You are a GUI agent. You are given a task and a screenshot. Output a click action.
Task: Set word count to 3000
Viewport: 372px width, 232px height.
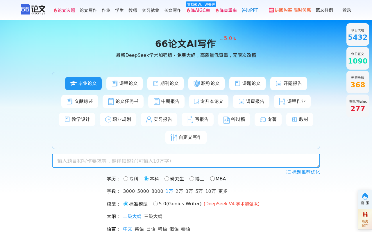129,191
